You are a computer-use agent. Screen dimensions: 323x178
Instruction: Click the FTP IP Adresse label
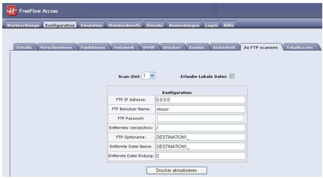pyautogui.click(x=131, y=100)
